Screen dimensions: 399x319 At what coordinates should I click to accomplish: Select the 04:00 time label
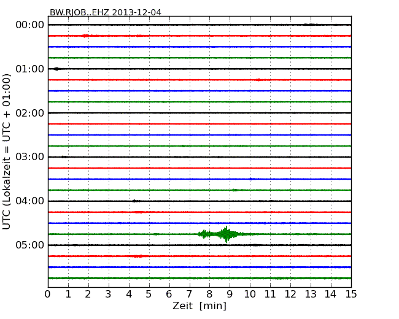tap(30, 201)
